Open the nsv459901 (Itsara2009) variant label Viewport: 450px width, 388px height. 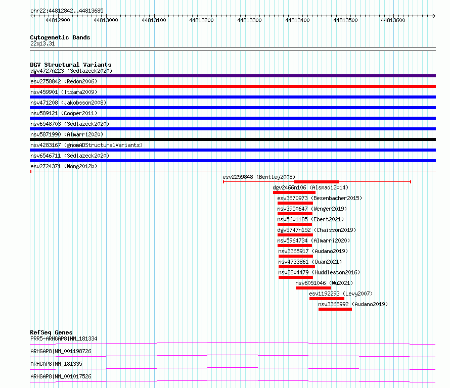[64, 92]
